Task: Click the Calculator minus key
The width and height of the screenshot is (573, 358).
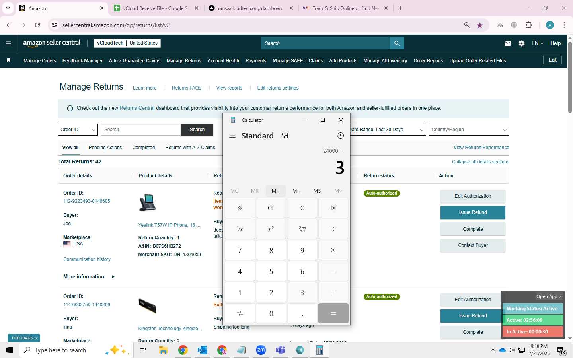Action: click(333, 271)
